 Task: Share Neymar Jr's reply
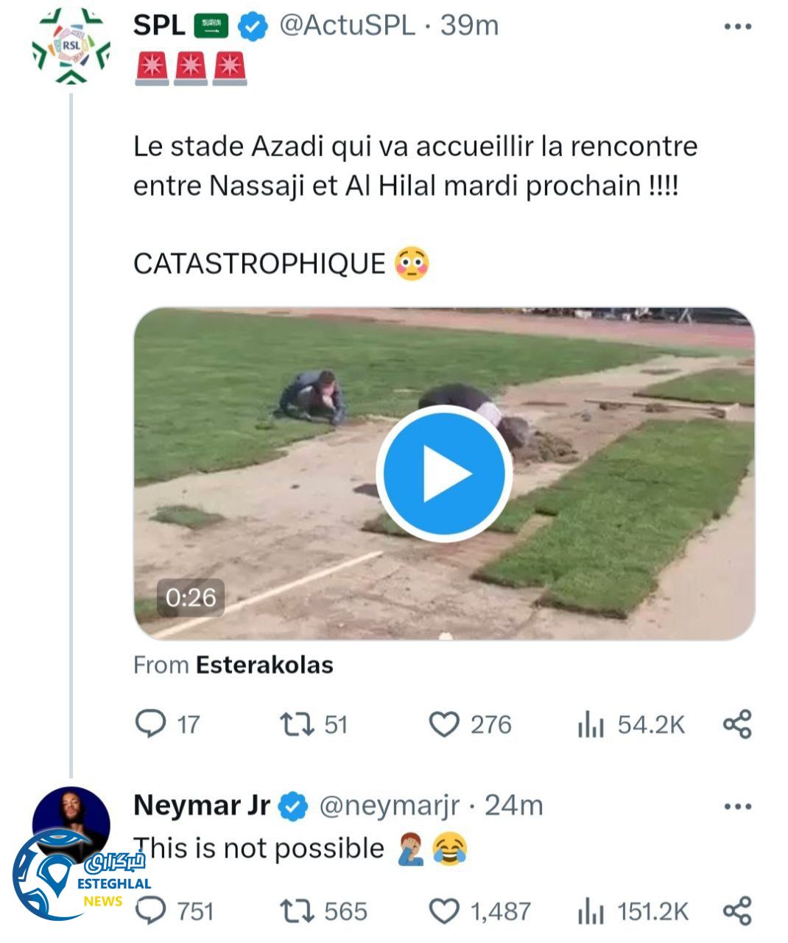(x=737, y=911)
